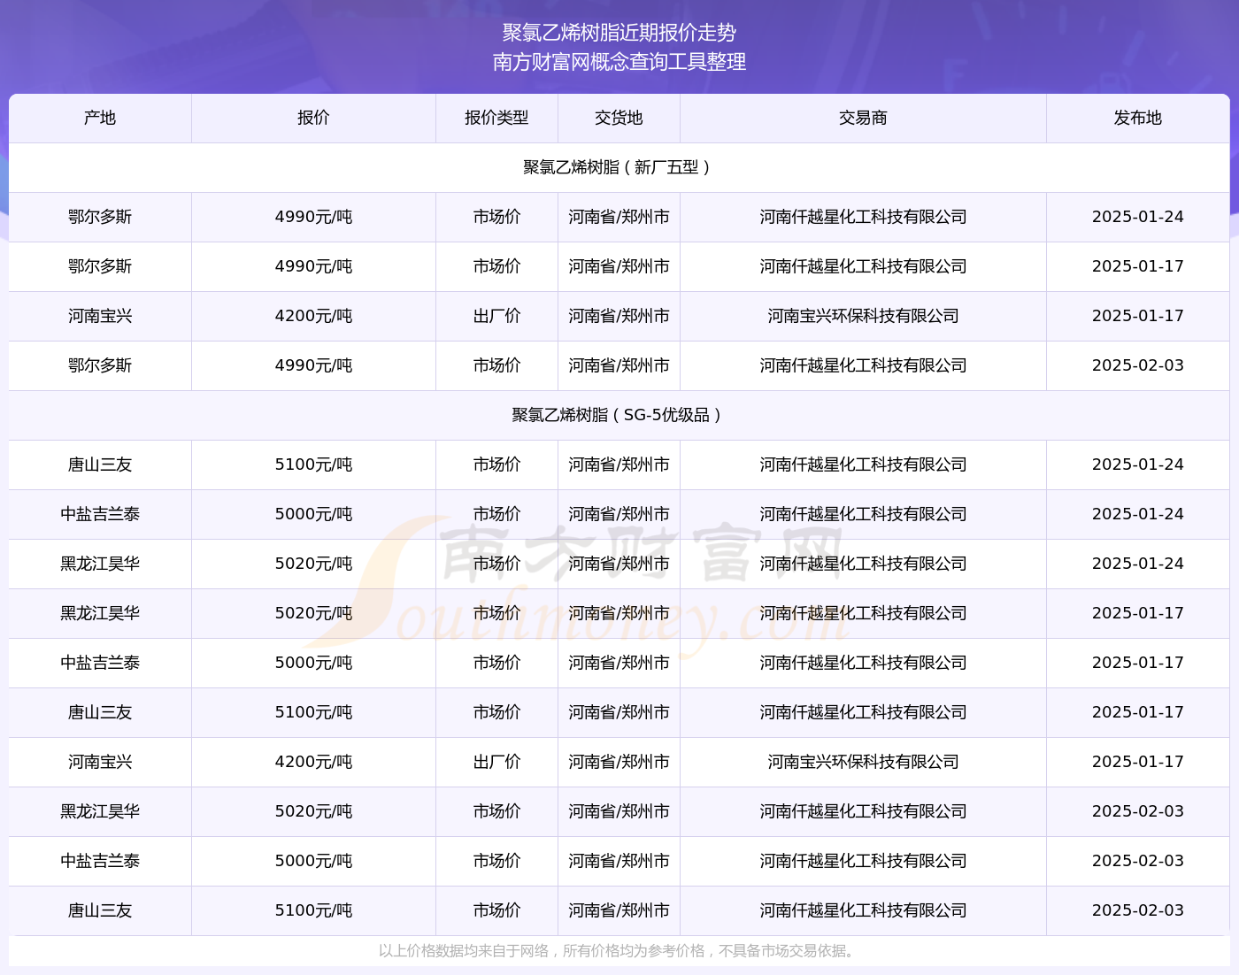Screen dimensions: 1239x975
Task: Click 河南仟越星化工科技有限公司 in the 鄂尔多斯 2025-01-17 row
Action: pos(863,266)
